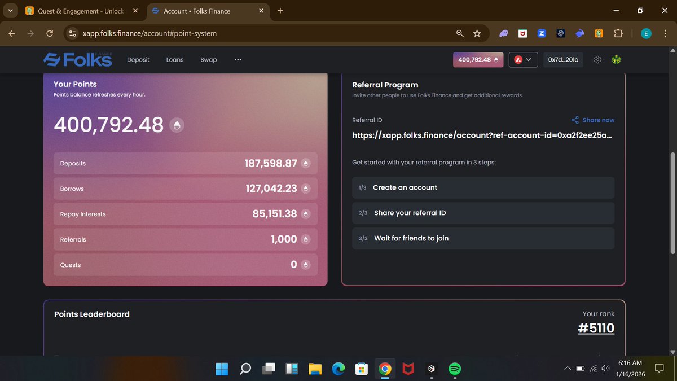Open the Extensions puzzle menu
Screen dimensions: 677x381
(x=618, y=34)
